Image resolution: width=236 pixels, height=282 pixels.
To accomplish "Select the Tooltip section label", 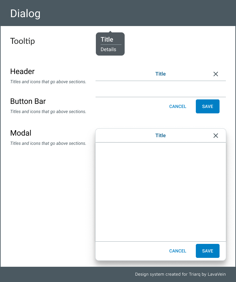I will coord(22,41).
